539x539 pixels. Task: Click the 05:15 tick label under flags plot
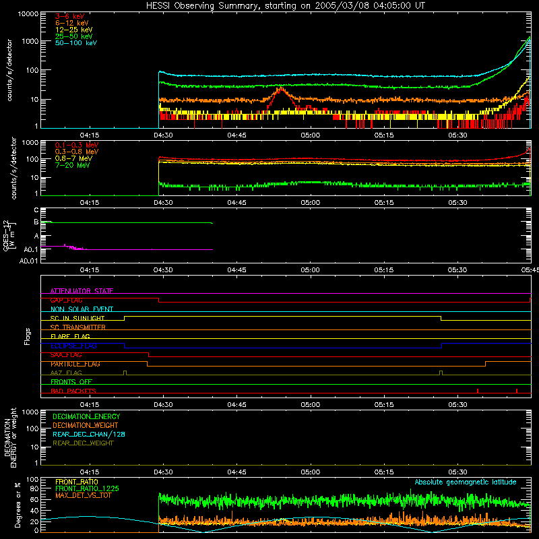pos(383,405)
